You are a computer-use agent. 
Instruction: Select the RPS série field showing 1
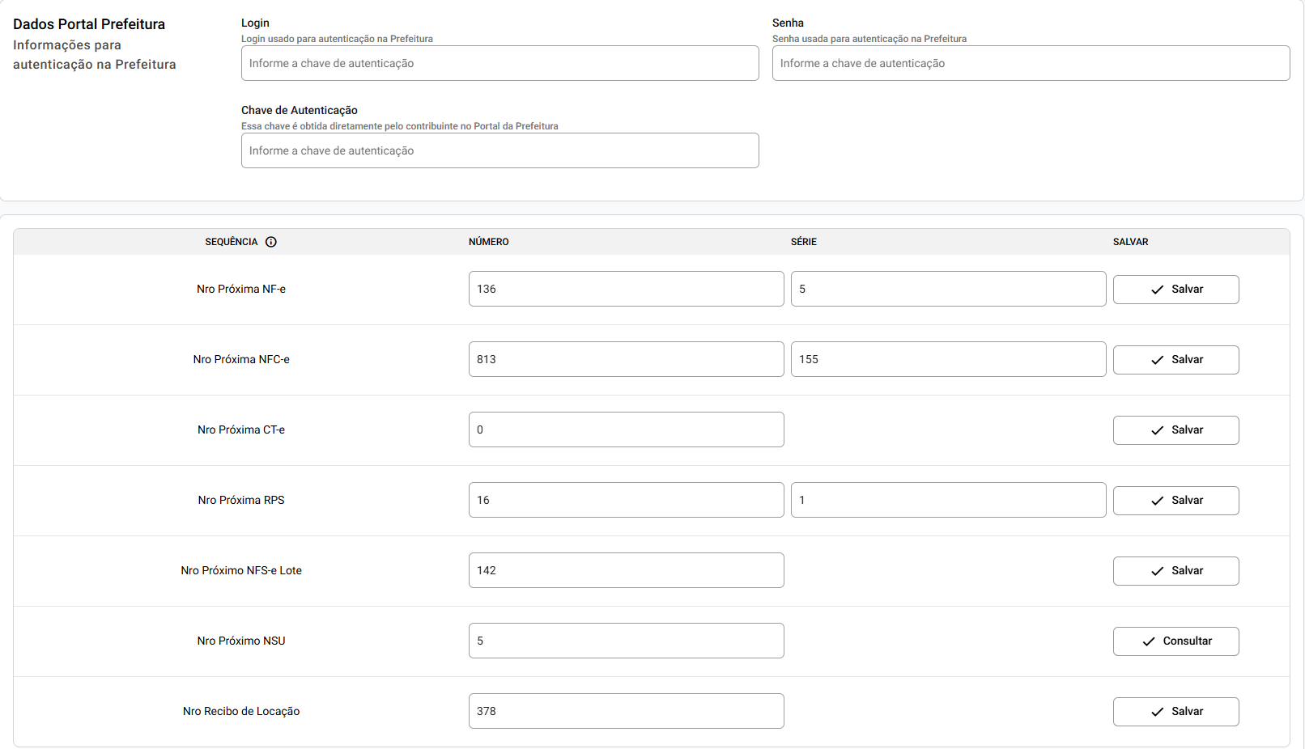coord(948,500)
